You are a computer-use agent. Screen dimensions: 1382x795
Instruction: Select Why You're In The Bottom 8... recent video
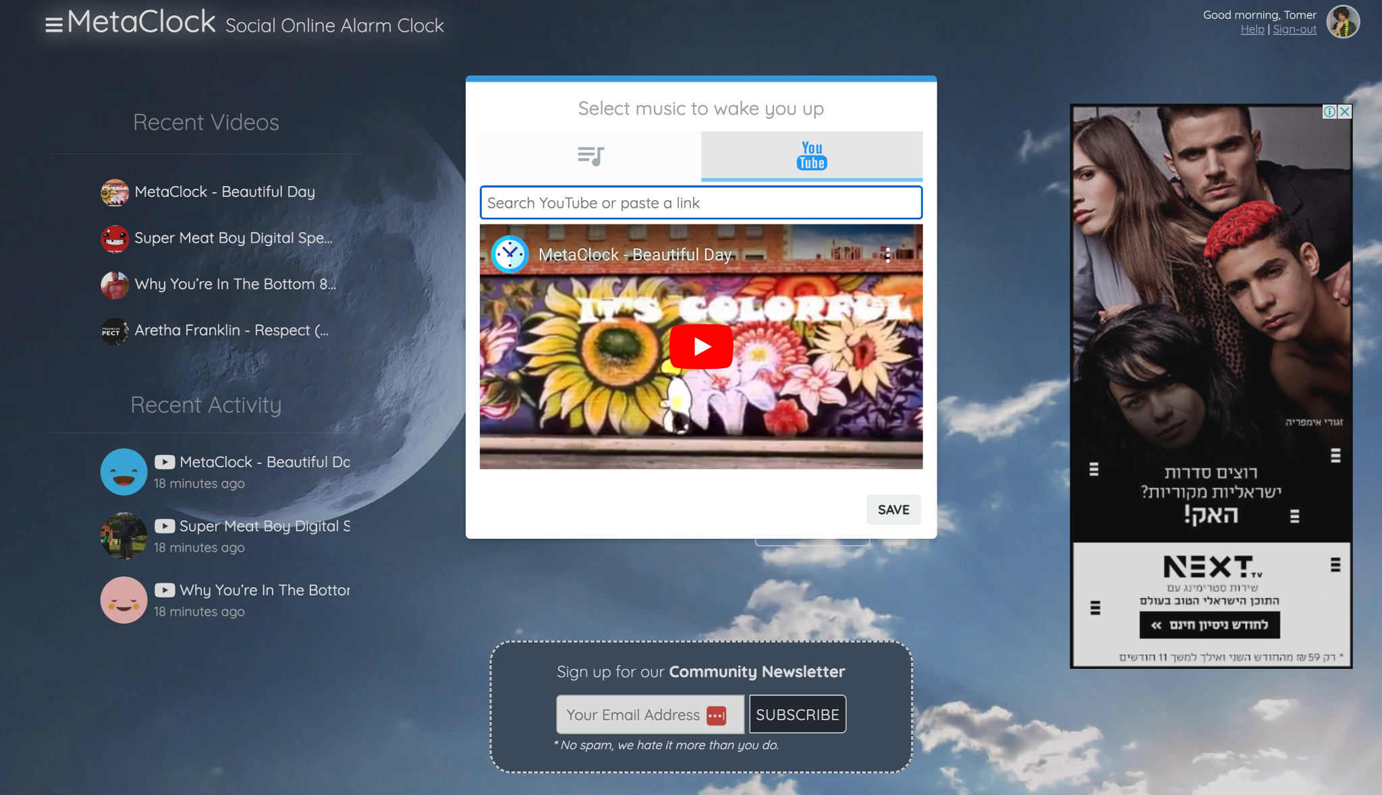[235, 285]
